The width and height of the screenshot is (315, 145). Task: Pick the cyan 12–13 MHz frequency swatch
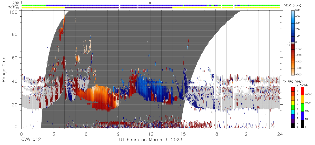(293, 111)
